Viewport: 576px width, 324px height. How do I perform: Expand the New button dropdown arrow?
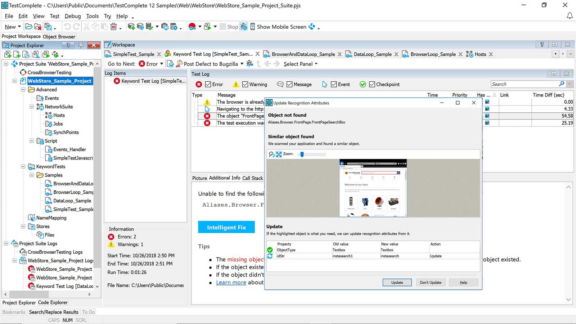(19, 27)
